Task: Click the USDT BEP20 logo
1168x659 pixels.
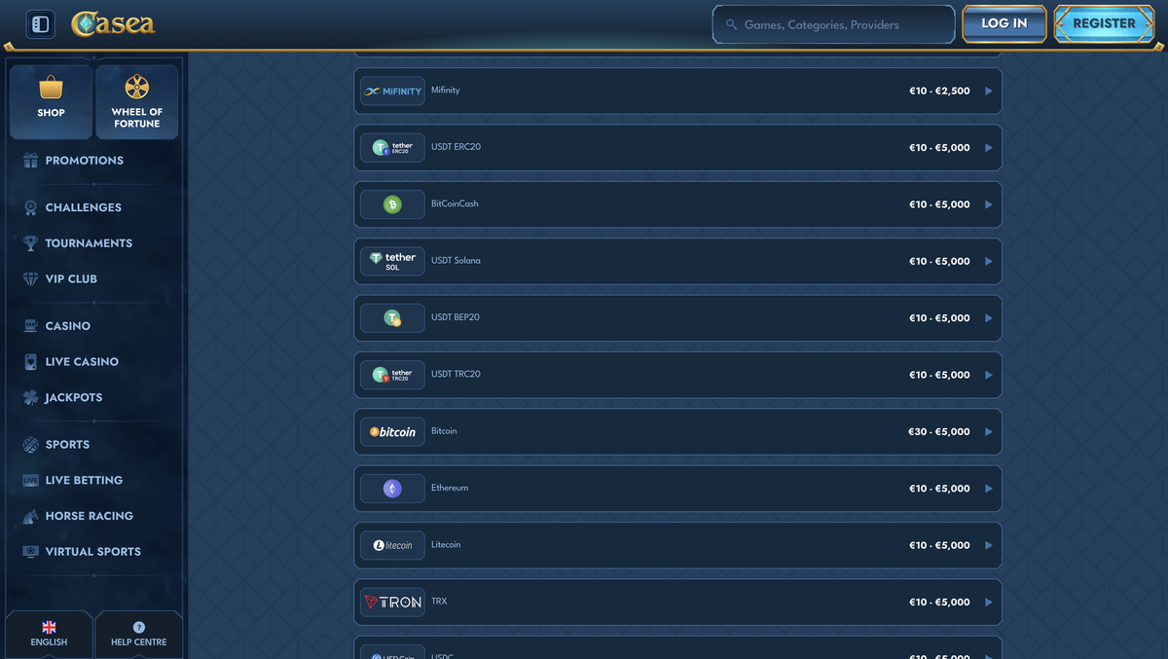Action: 392,318
